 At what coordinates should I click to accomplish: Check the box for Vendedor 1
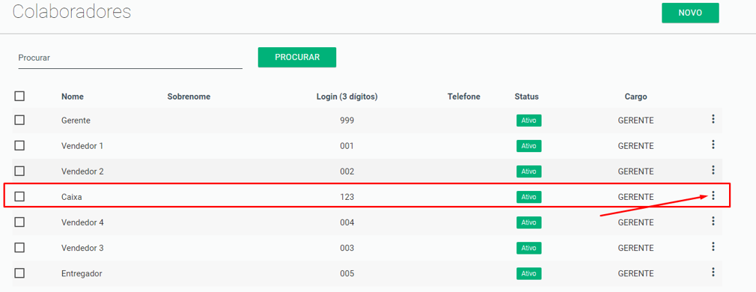(19, 146)
